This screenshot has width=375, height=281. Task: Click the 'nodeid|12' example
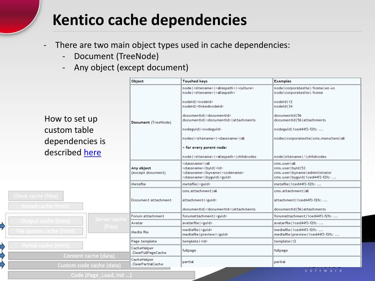click(x=283, y=102)
